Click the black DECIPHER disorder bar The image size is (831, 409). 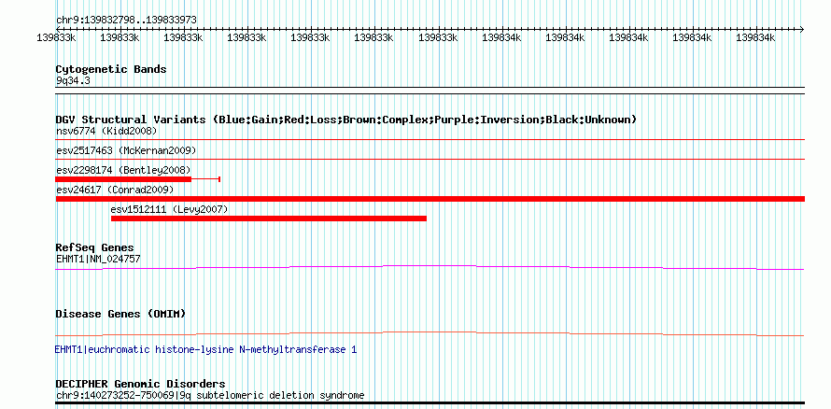pyautogui.click(x=430, y=403)
